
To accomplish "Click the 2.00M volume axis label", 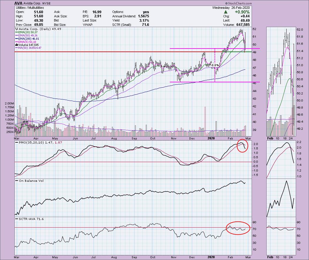I will 9,104.
